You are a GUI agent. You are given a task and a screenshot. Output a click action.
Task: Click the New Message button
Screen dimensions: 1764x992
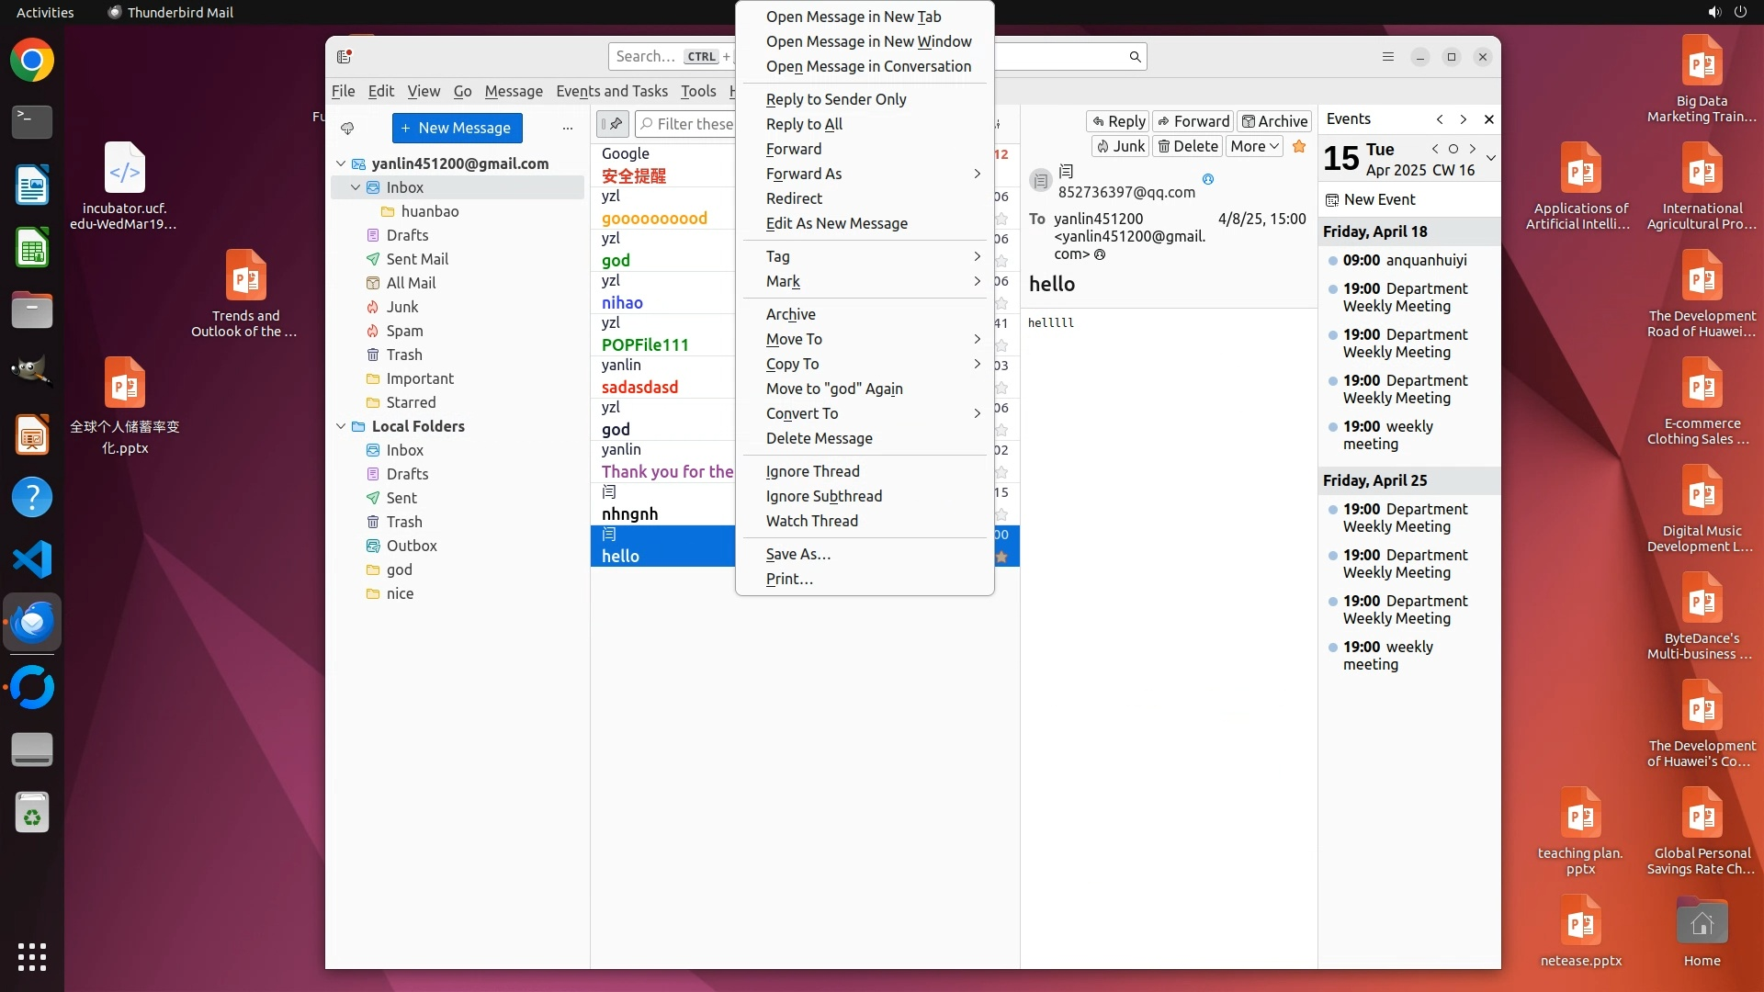[x=457, y=128]
